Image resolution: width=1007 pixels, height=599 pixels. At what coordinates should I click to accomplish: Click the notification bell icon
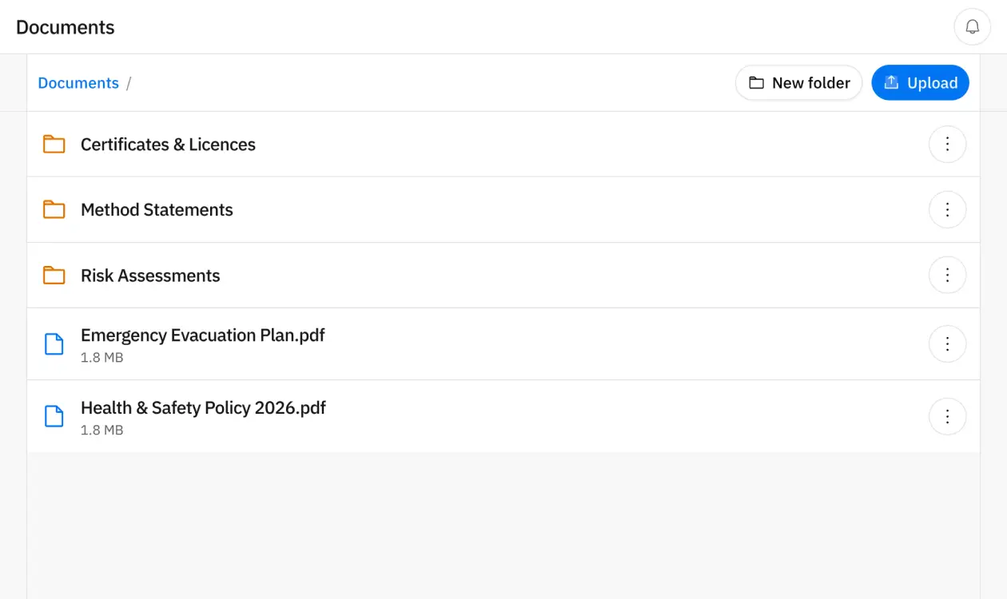972,26
